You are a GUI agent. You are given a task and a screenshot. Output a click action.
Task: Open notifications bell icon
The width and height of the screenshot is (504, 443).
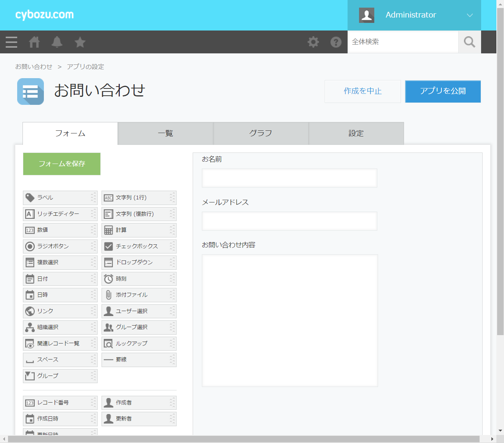pos(57,42)
